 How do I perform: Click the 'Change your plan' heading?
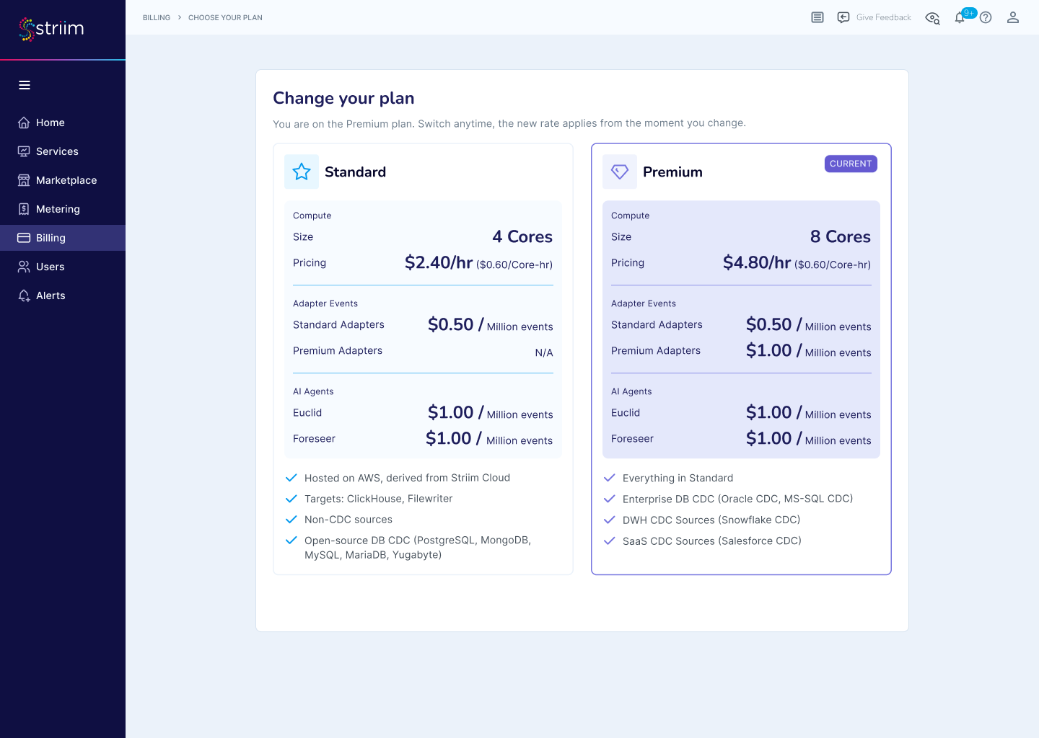coord(343,98)
